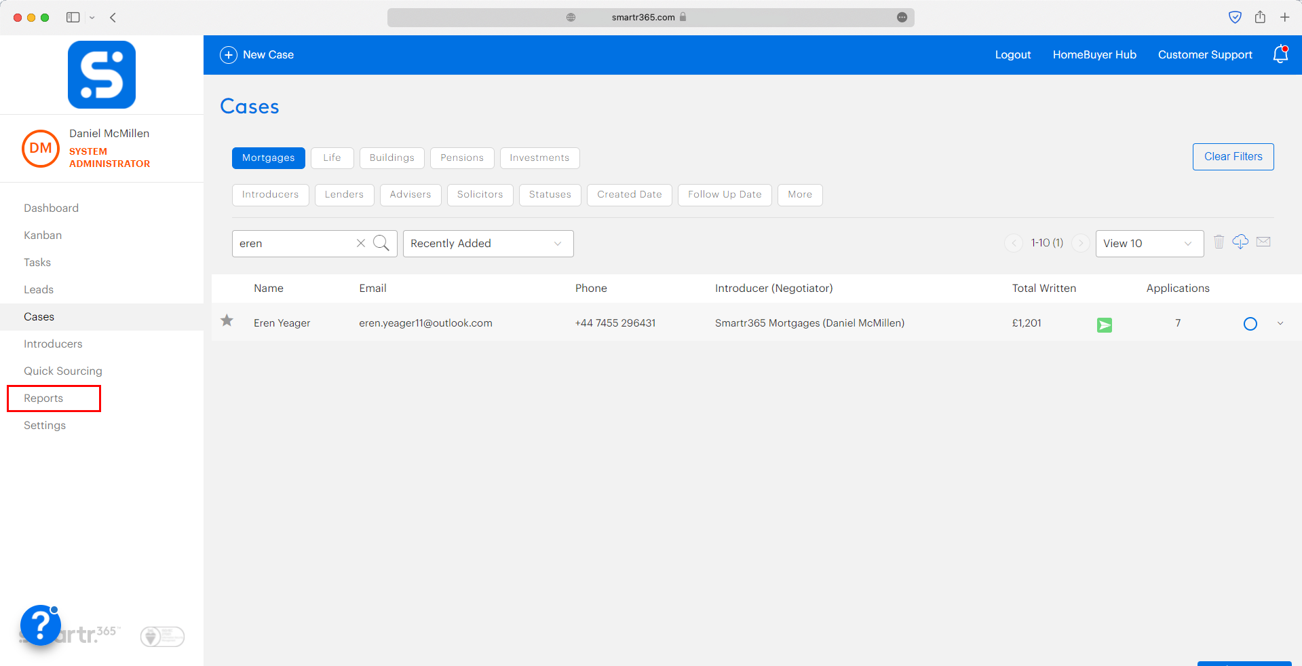Open Kanban in the sidebar
1302x666 pixels.
coord(43,236)
